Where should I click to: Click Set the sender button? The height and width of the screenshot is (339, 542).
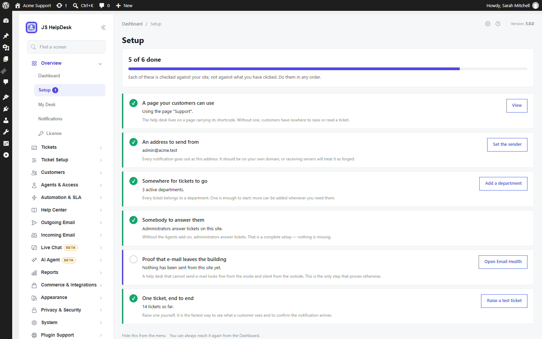click(x=507, y=145)
